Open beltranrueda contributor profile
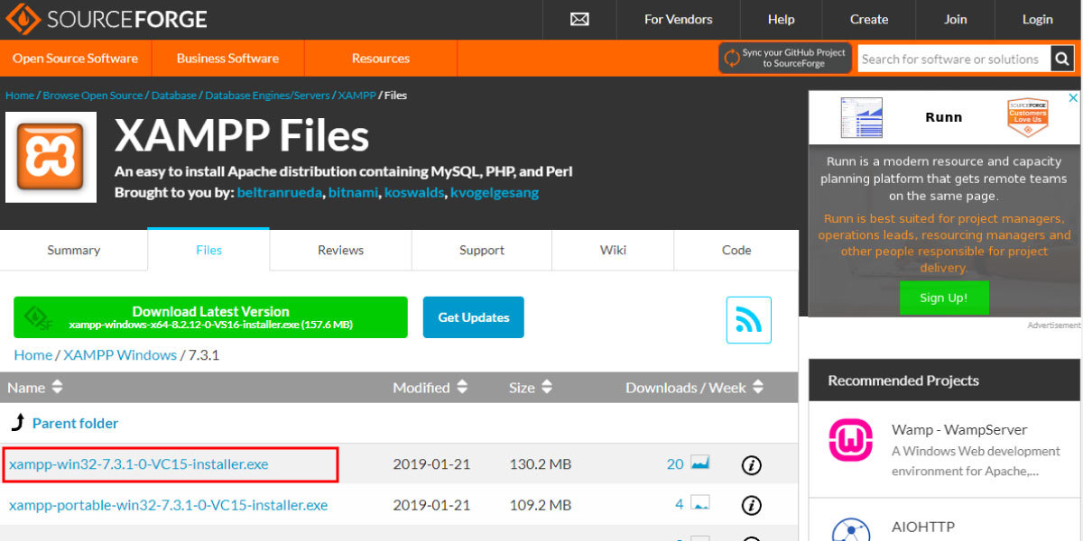 point(280,193)
